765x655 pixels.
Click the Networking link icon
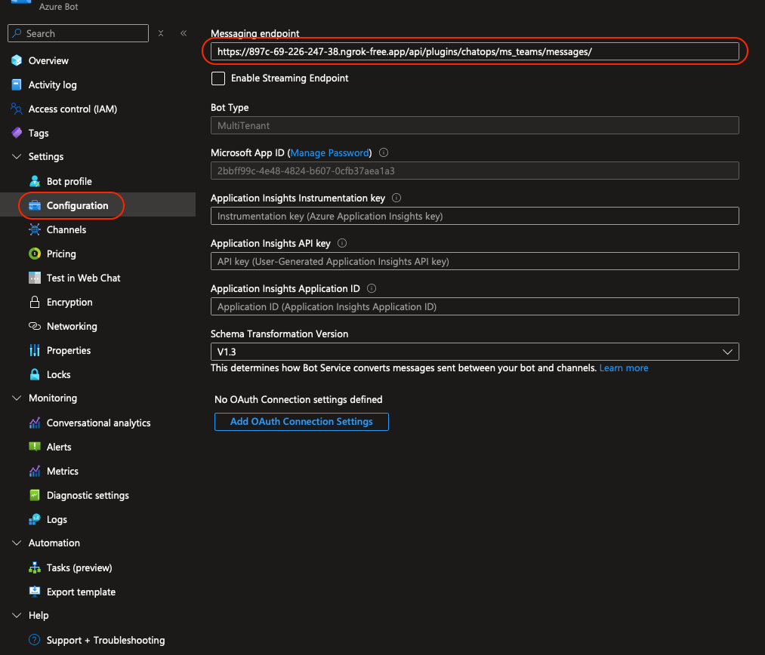(x=35, y=326)
